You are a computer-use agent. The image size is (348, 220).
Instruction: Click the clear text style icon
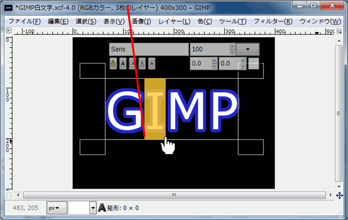[x=113, y=64]
